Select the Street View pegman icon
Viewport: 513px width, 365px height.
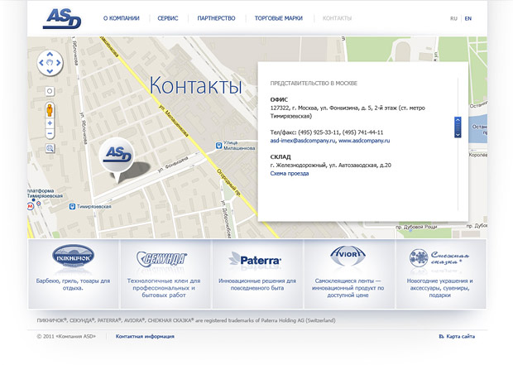pos(50,110)
